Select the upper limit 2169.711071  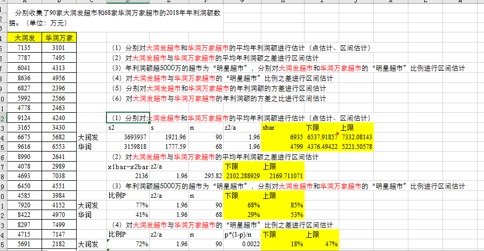pos(283,176)
